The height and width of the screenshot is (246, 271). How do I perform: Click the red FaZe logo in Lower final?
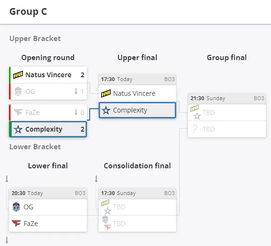(x=16, y=224)
